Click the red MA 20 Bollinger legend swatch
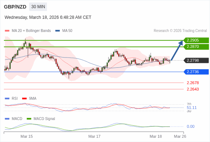 [7, 31]
